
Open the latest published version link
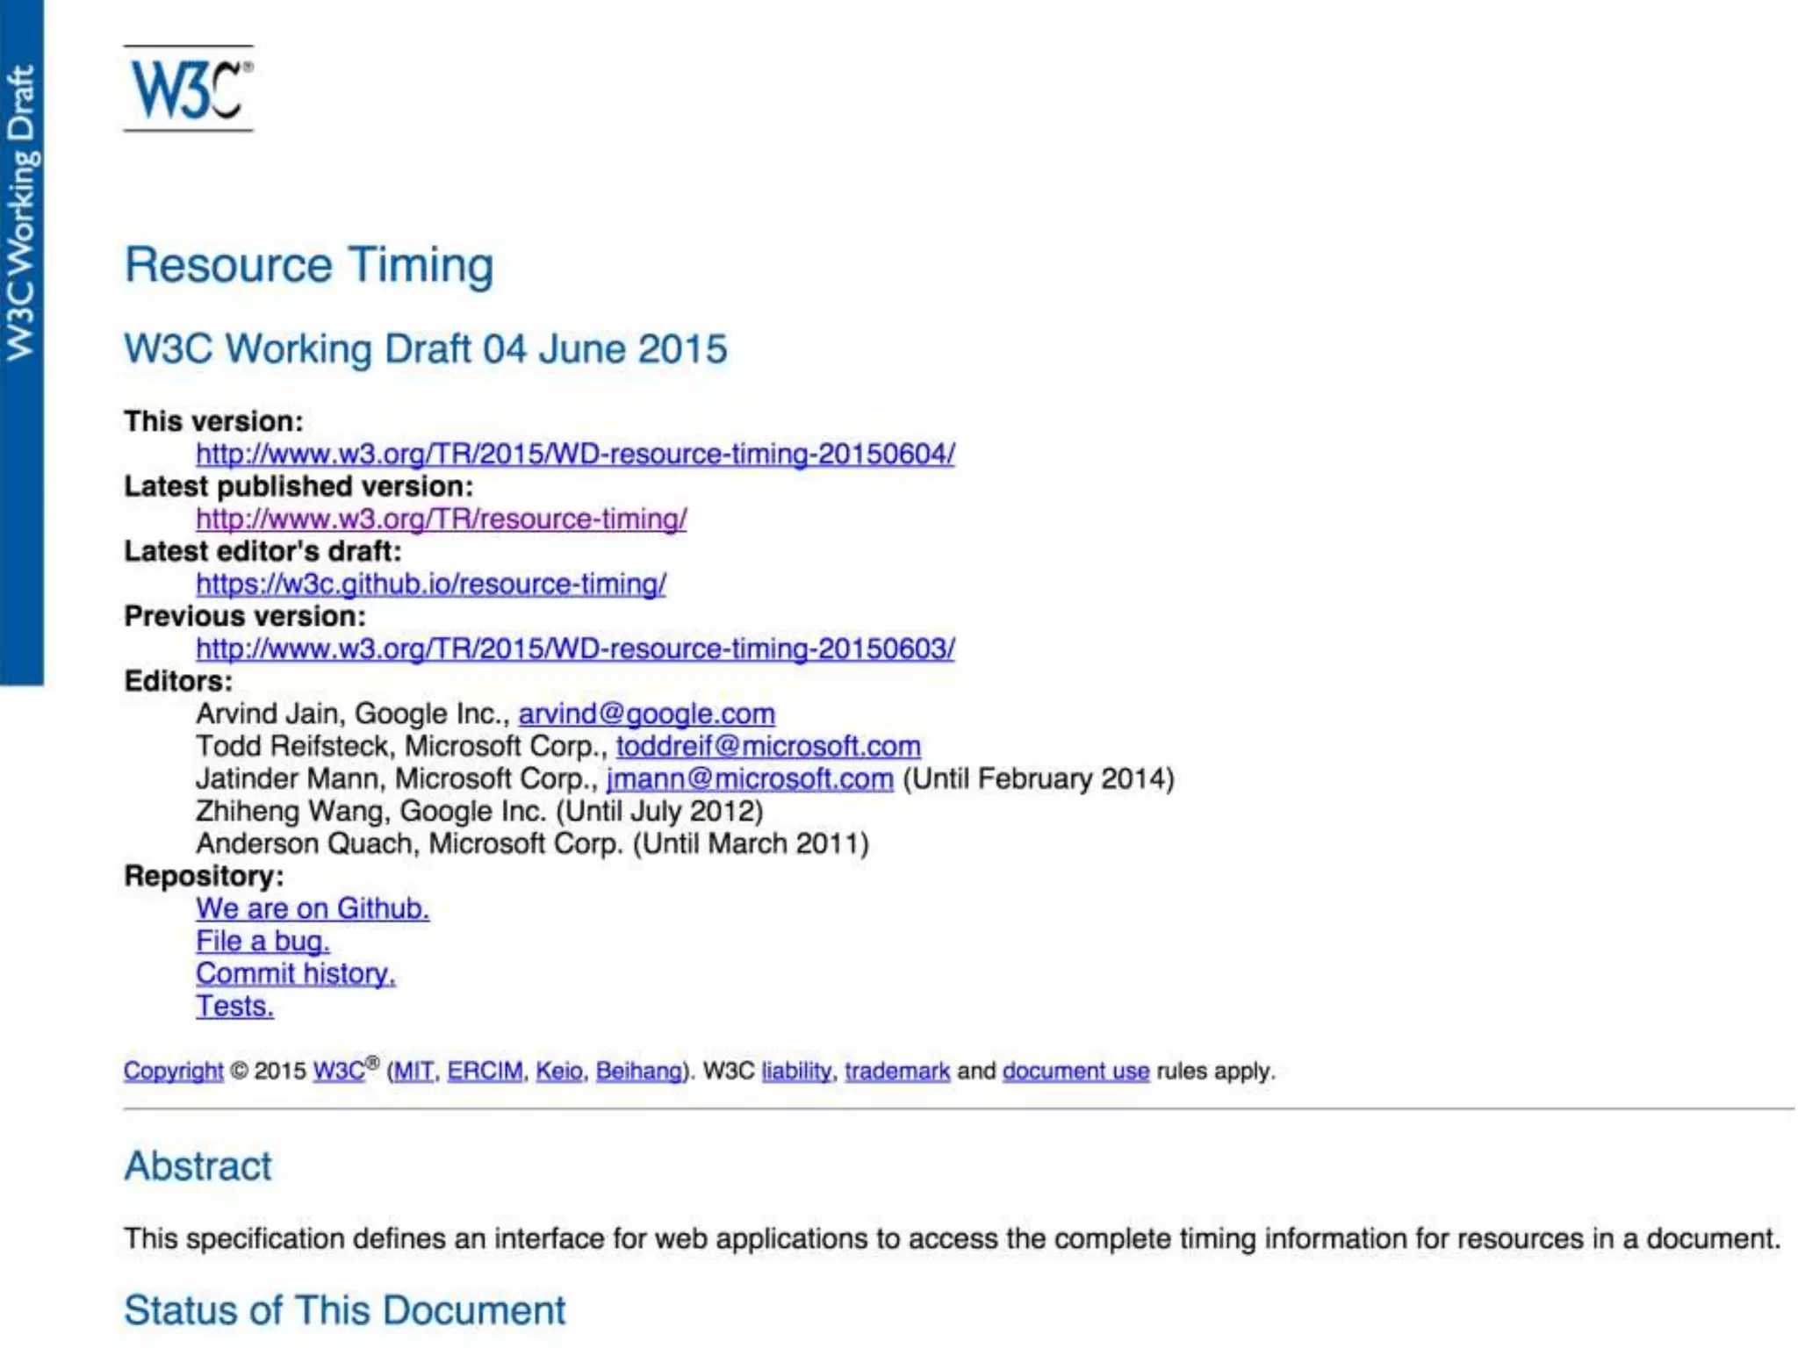[441, 519]
